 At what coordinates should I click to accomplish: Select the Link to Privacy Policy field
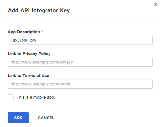pos(80,62)
